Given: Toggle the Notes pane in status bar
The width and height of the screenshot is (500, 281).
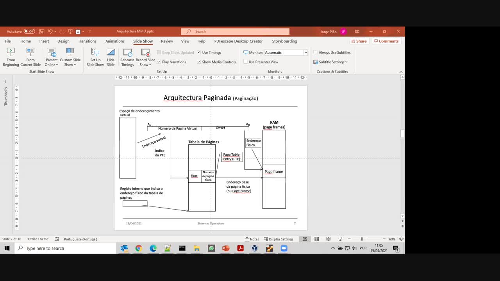Looking at the screenshot, I should coord(252,239).
